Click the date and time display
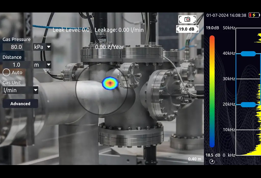The image size is (261, 178). pos(226,15)
